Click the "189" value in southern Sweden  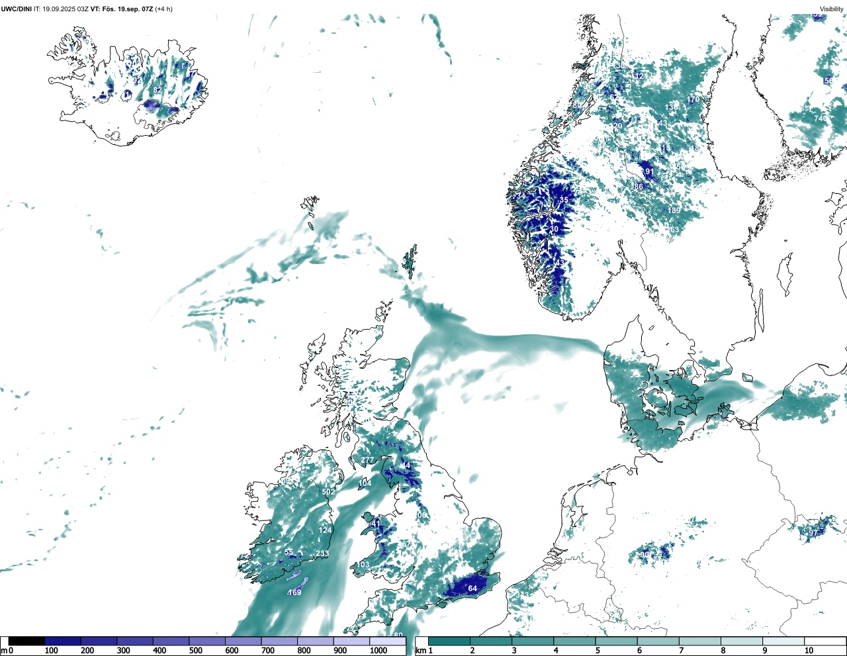coord(674,211)
